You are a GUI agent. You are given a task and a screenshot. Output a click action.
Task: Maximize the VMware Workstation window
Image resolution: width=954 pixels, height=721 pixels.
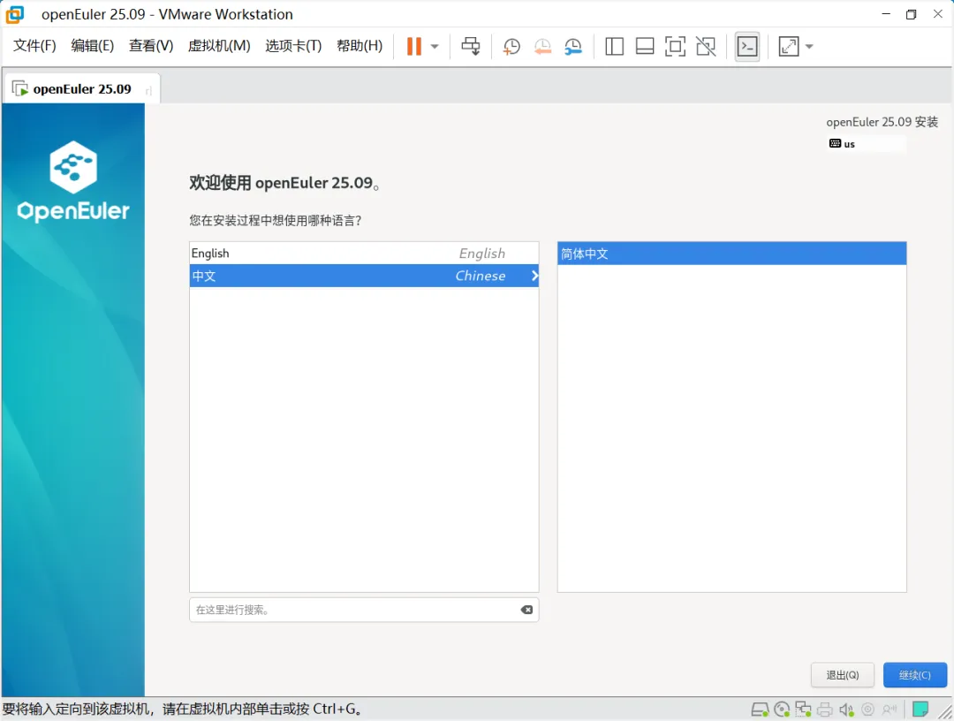pos(911,14)
